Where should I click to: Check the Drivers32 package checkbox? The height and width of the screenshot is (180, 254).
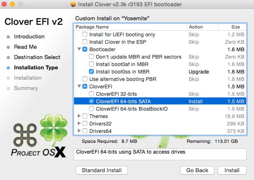tap(85, 124)
